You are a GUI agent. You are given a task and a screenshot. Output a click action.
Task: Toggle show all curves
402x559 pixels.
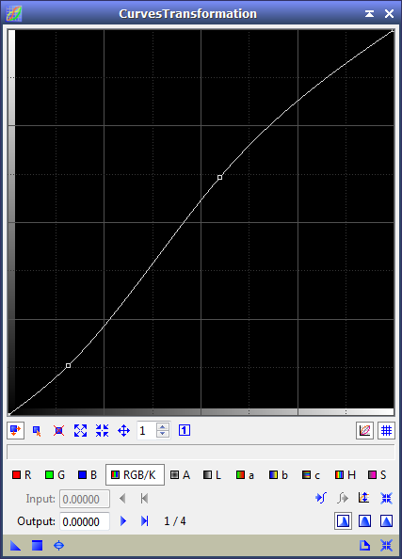coord(364,431)
